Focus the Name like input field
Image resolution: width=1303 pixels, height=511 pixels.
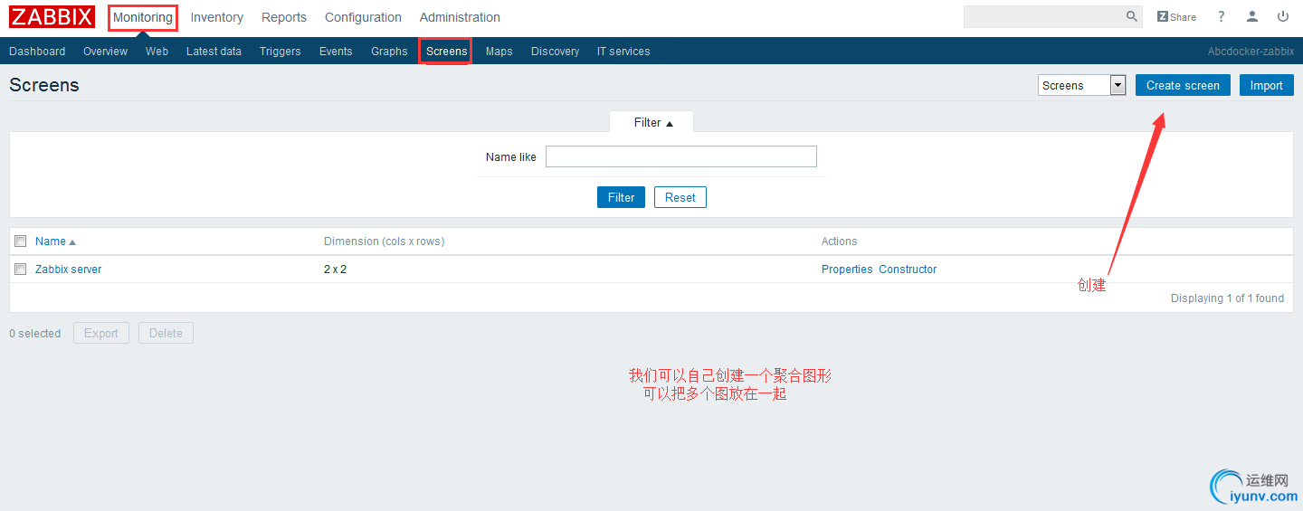click(680, 156)
